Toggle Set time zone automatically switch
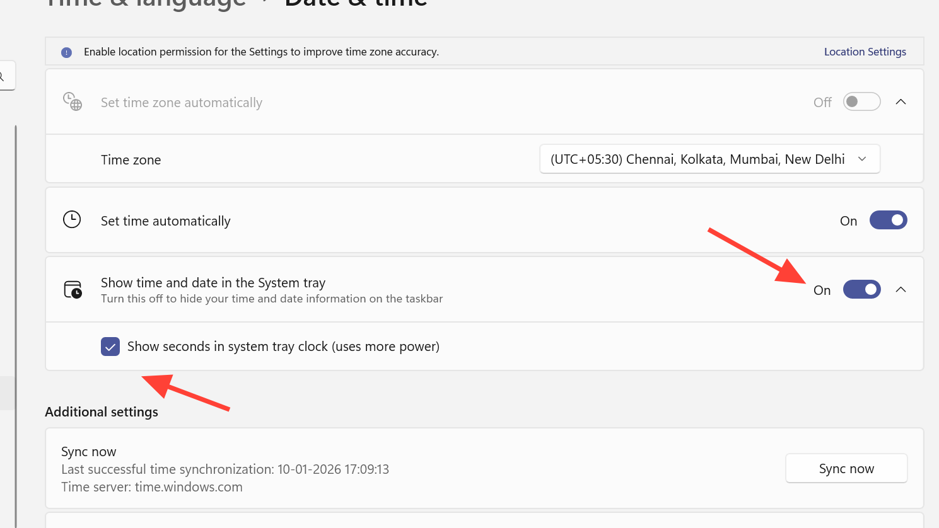The height and width of the screenshot is (528, 939). 861,101
